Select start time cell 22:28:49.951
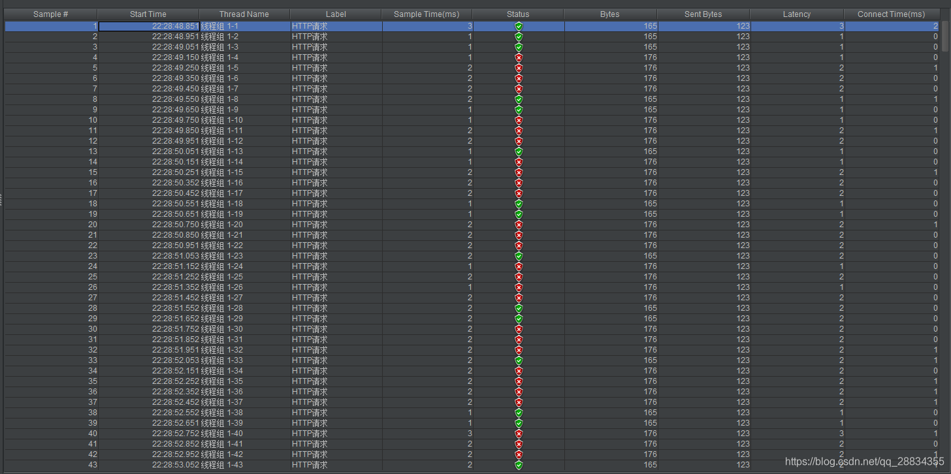Screen dimensions: 951x474 (149, 141)
